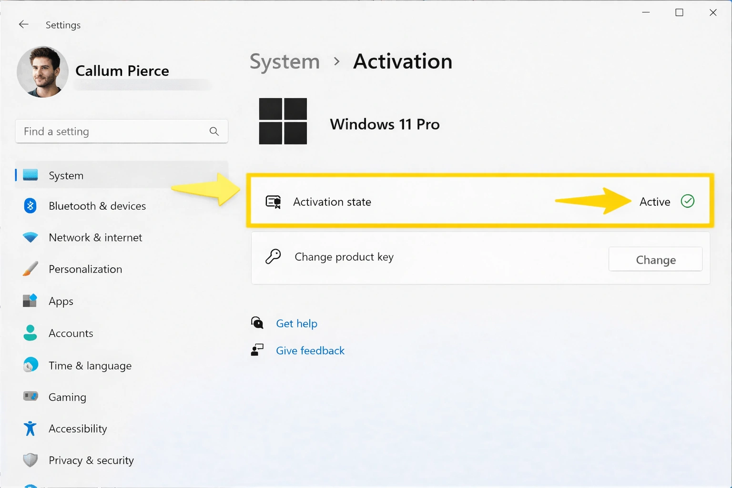Click the green Active checkmark icon
The image size is (732, 488).
(x=688, y=201)
